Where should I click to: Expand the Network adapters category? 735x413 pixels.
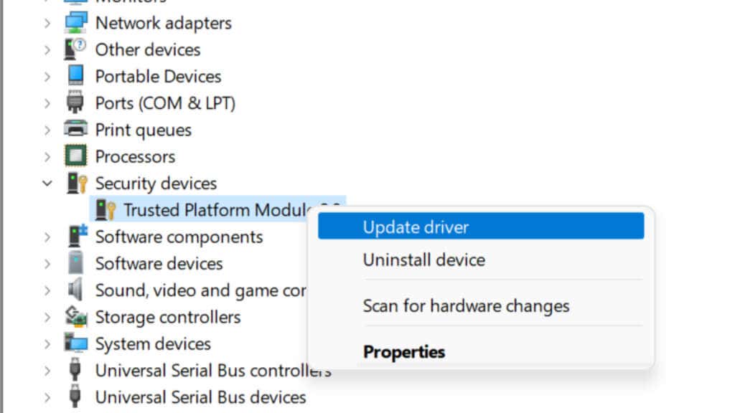(x=47, y=23)
